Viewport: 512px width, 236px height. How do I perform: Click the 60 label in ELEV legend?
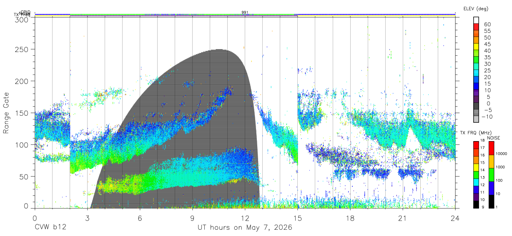pyautogui.click(x=487, y=24)
